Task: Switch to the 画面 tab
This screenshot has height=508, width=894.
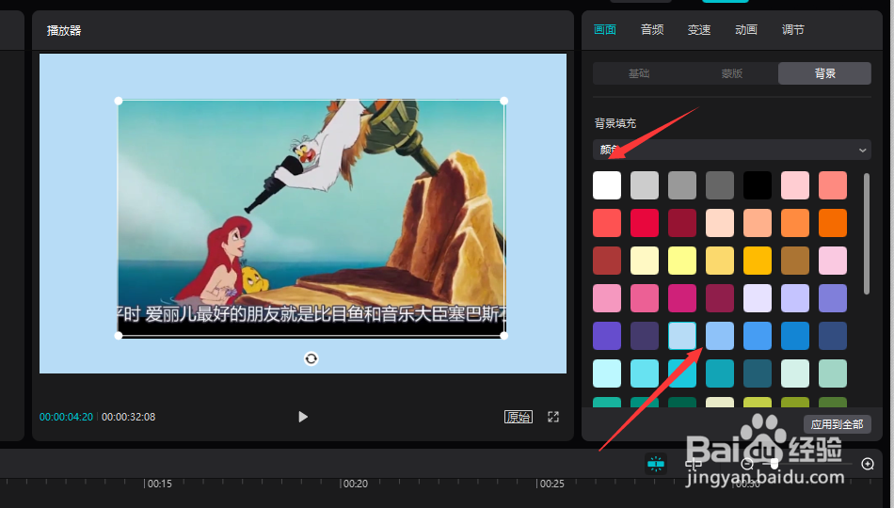Action: (605, 30)
